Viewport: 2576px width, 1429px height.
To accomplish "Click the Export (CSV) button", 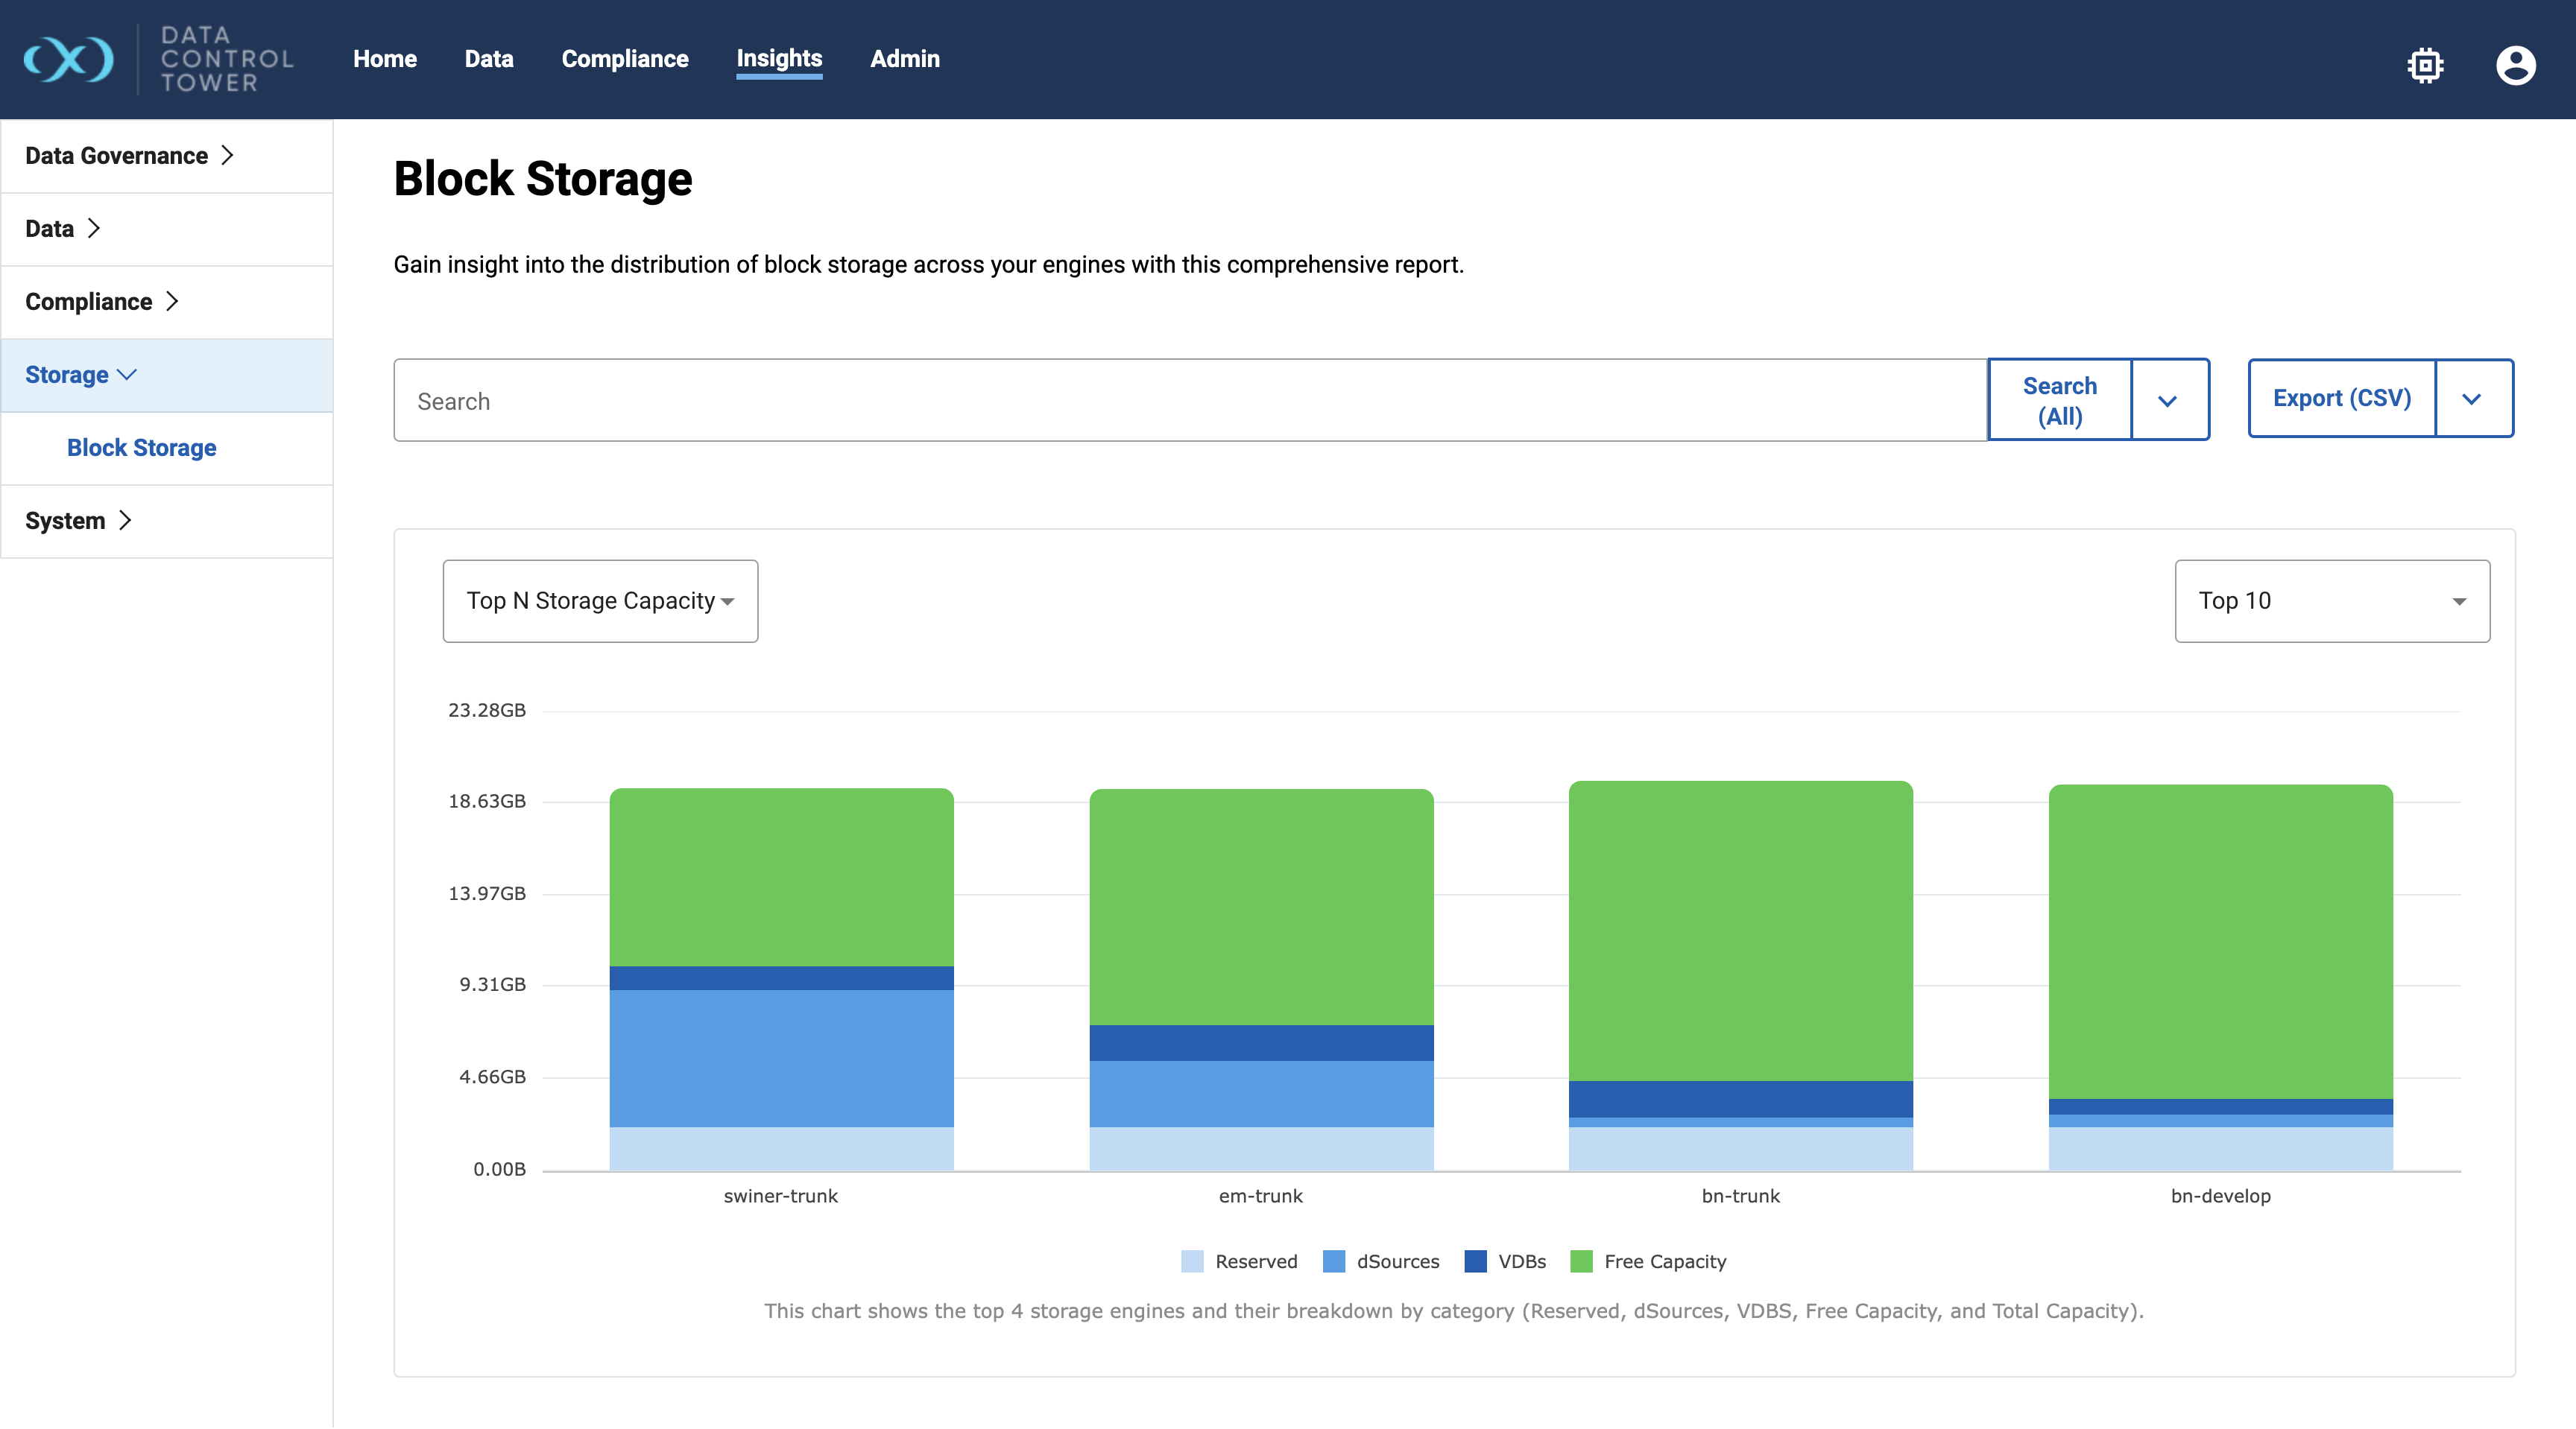I will tap(2341, 399).
